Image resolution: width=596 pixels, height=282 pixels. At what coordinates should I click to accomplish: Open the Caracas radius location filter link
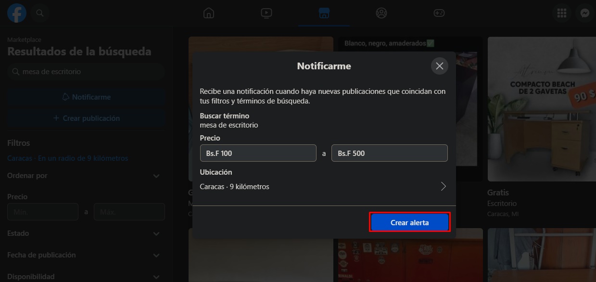(68, 158)
